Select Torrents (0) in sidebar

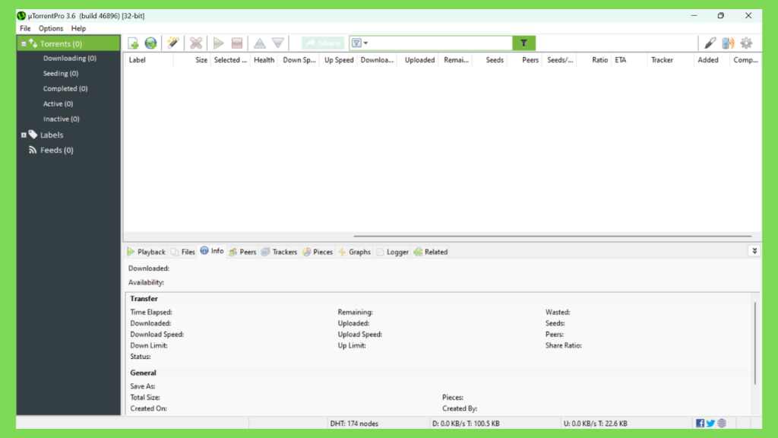(x=61, y=43)
